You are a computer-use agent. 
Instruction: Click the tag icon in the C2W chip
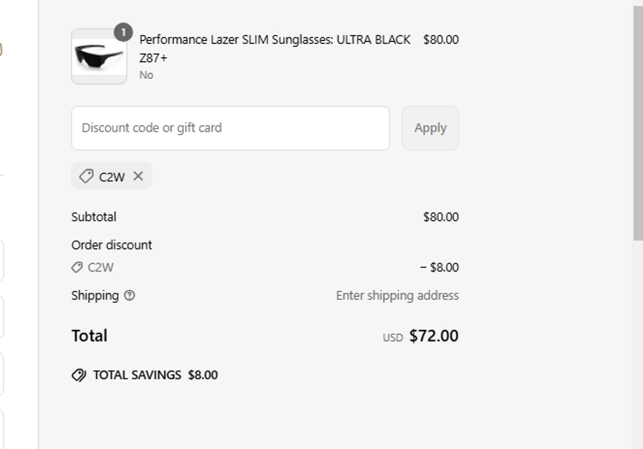pyautogui.click(x=86, y=176)
